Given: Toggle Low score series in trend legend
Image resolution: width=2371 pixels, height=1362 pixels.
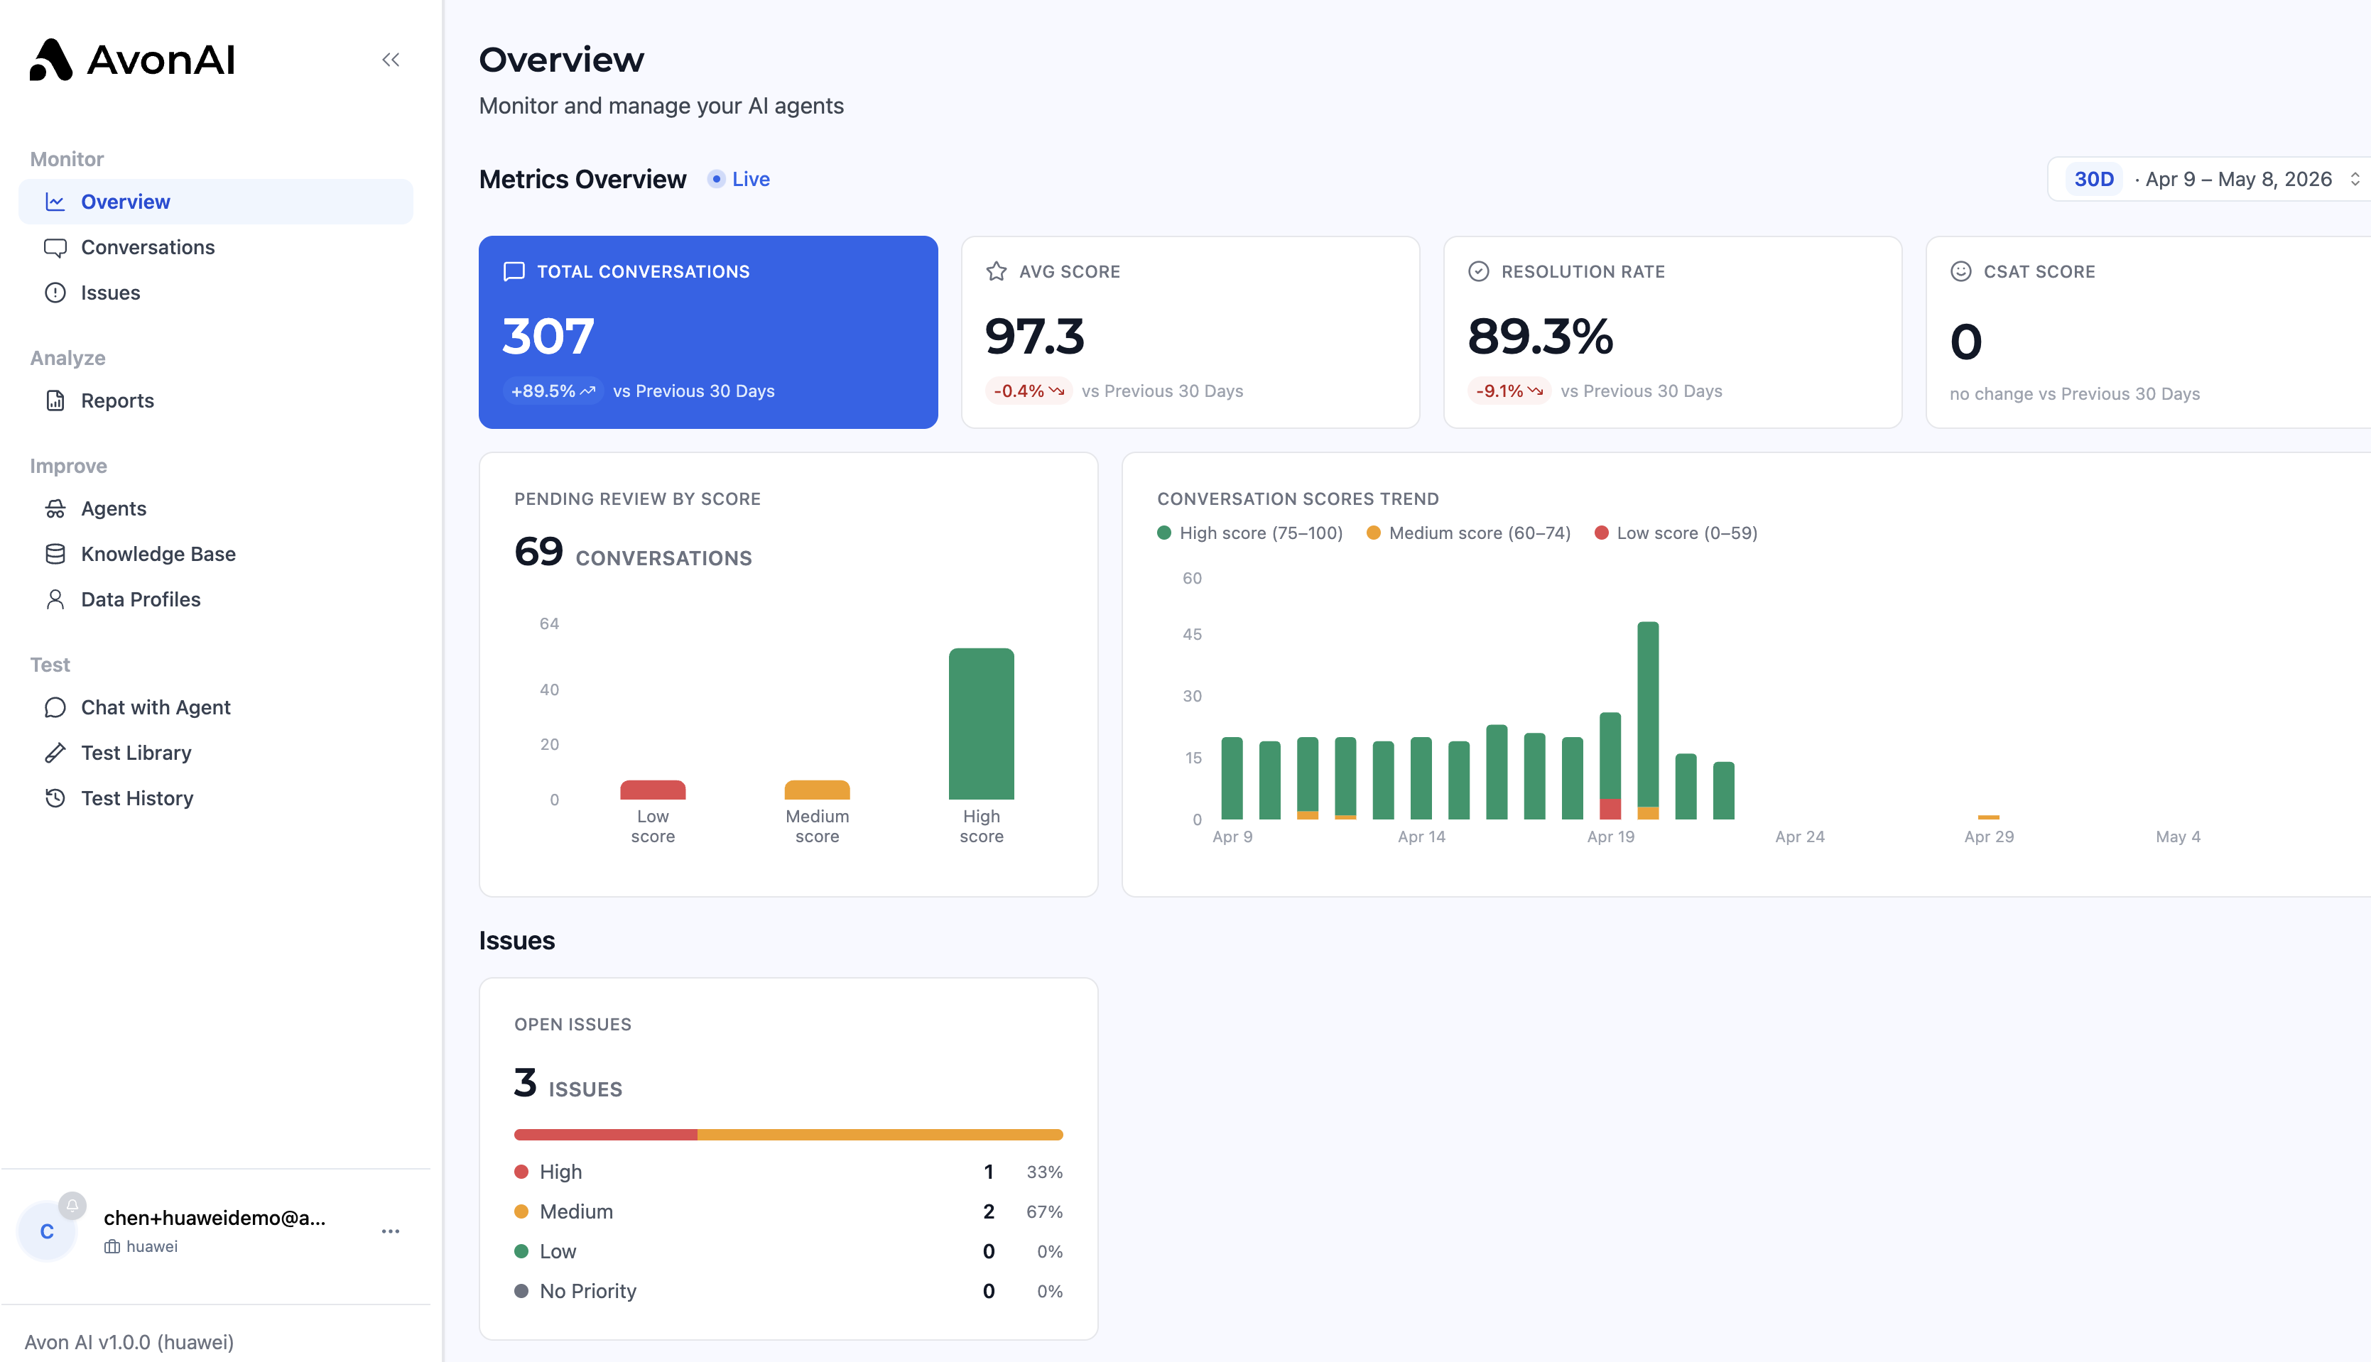Looking at the screenshot, I should pyautogui.click(x=1676, y=533).
